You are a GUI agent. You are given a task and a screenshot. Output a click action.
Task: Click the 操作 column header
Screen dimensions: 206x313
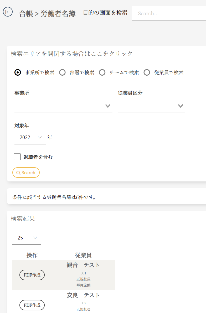(32, 255)
